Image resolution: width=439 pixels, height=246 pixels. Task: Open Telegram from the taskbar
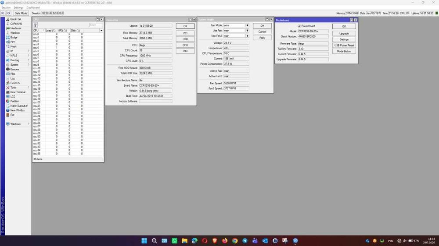245,241
